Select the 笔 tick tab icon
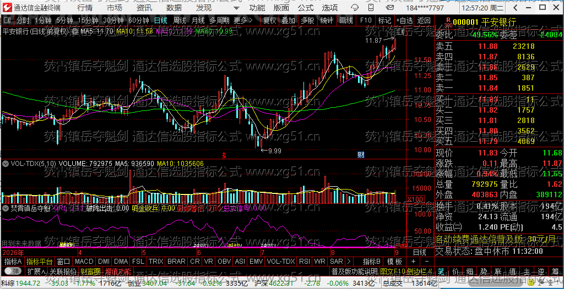 tap(441, 271)
